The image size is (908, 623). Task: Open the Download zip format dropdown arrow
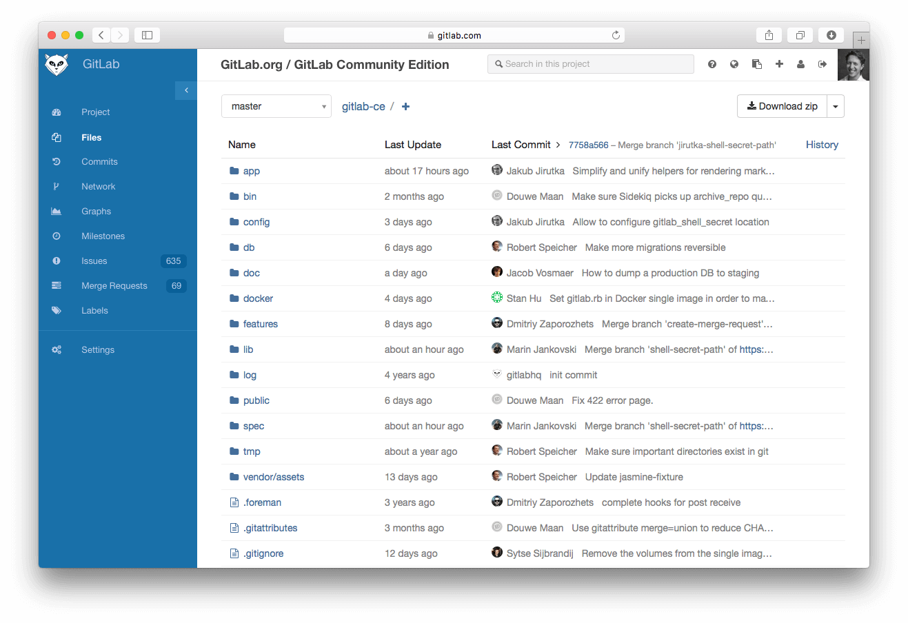point(836,106)
